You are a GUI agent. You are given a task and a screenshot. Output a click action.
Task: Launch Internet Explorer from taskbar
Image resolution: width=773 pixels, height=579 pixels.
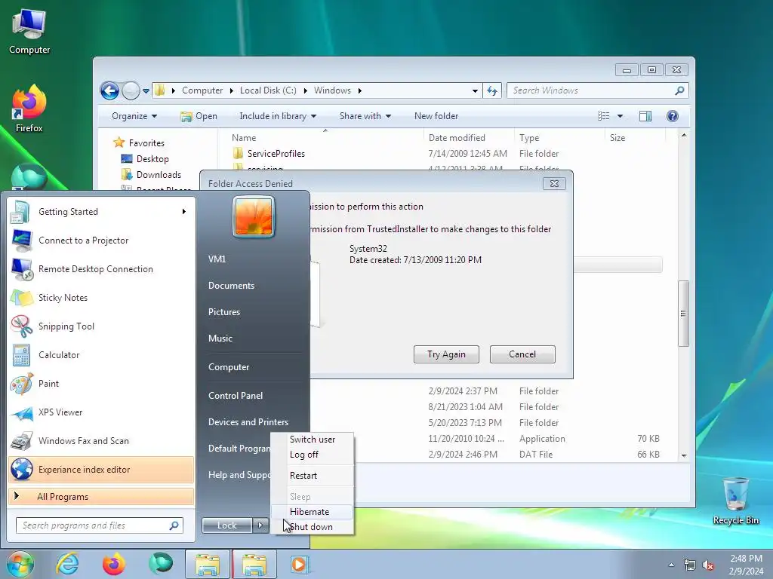tap(67, 564)
